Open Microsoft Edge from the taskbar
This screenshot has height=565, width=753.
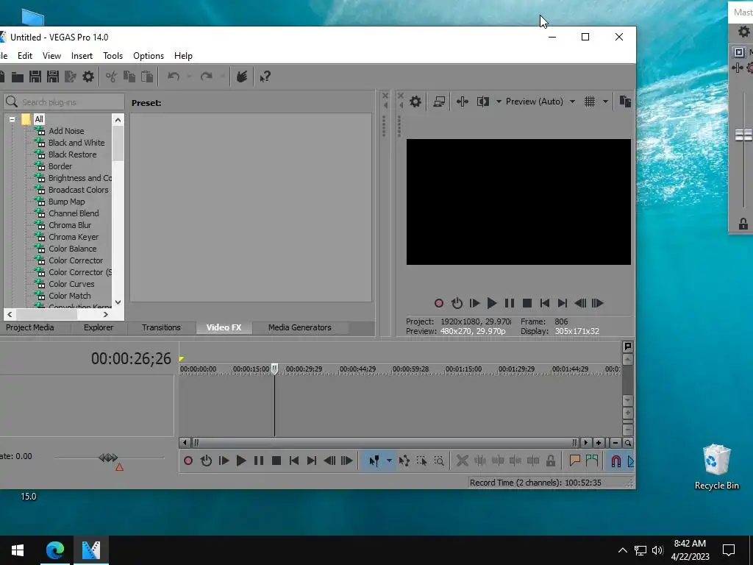(x=54, y=550)
